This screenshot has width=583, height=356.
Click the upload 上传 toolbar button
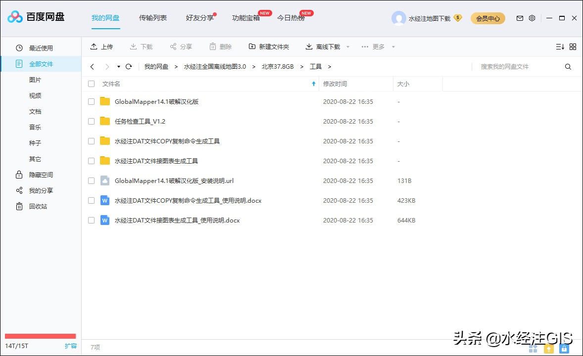(101, 46)
